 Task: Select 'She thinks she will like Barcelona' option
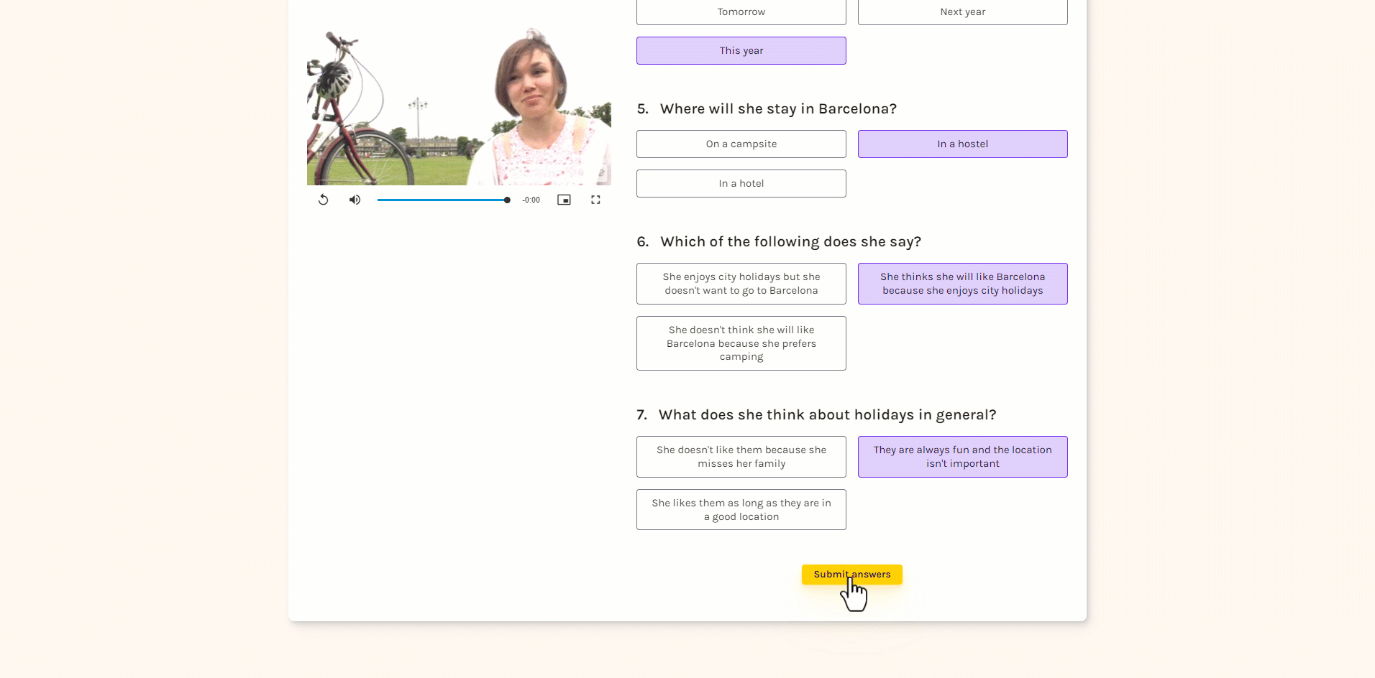pyautogui.click(x=963, y=284)
